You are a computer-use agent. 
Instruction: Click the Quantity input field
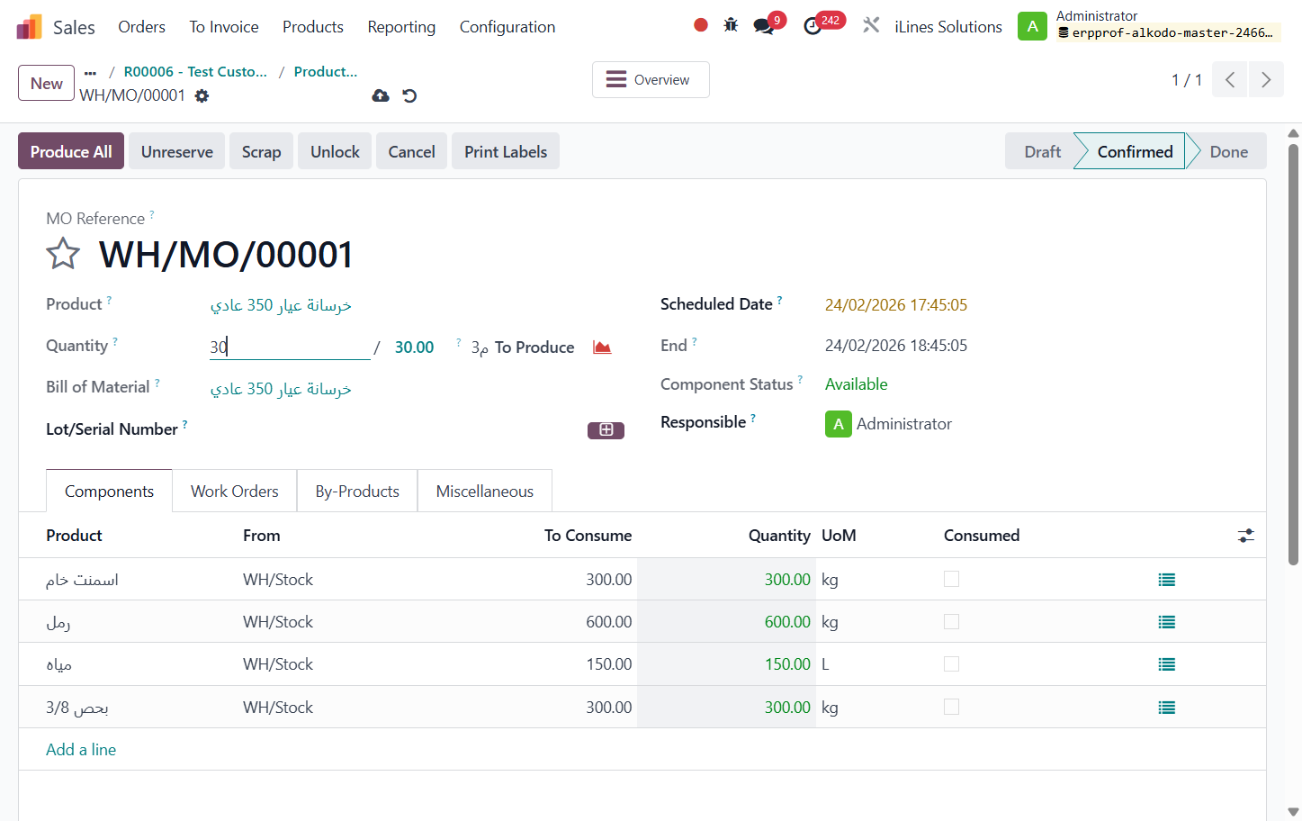290,347
